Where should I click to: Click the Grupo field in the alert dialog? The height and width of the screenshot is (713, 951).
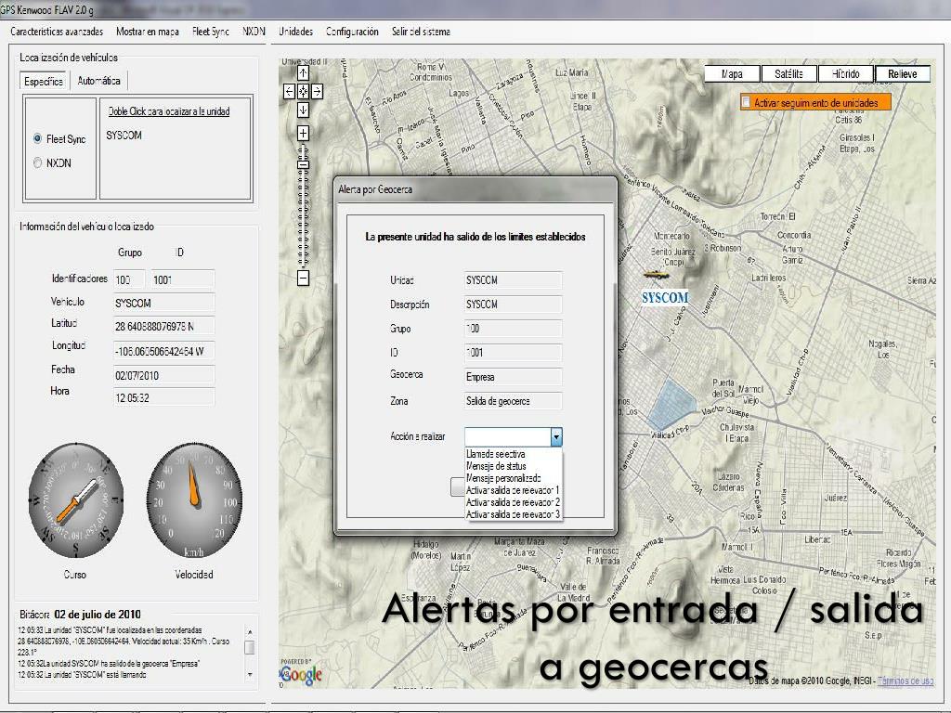point(513,329)
